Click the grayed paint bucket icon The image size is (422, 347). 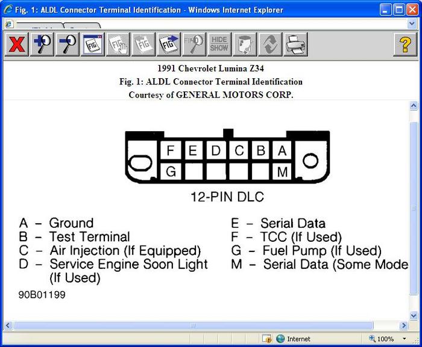tap(245, 45)
